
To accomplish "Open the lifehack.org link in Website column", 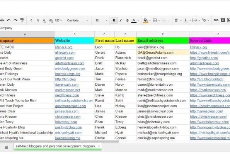I will [x=64, y=47].
